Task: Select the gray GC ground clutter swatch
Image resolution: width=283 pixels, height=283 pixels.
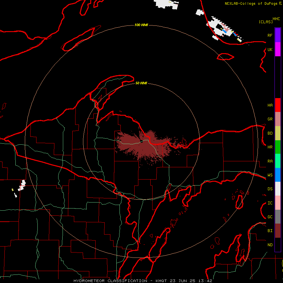Action: (x=278, y=217)
